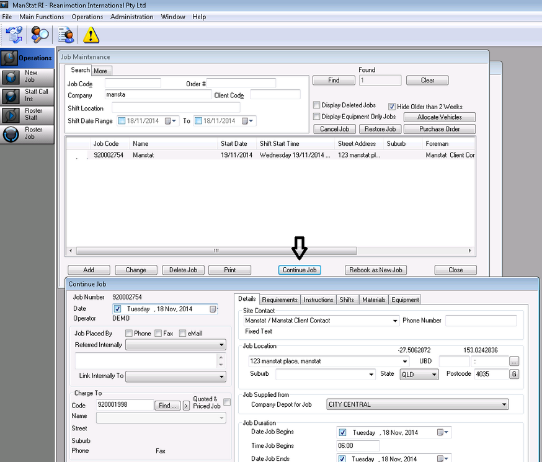Click the Allocate Vehicles button
The height and width of the screenshot is (462, 542).
[x=439, y=117]
